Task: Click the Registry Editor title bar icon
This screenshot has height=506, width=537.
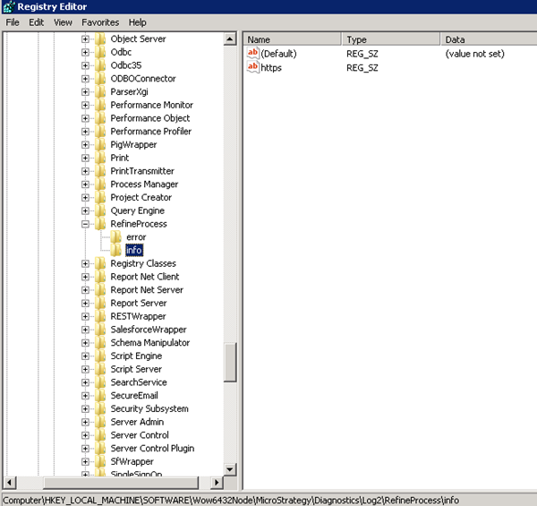Action: coord(9,7)
